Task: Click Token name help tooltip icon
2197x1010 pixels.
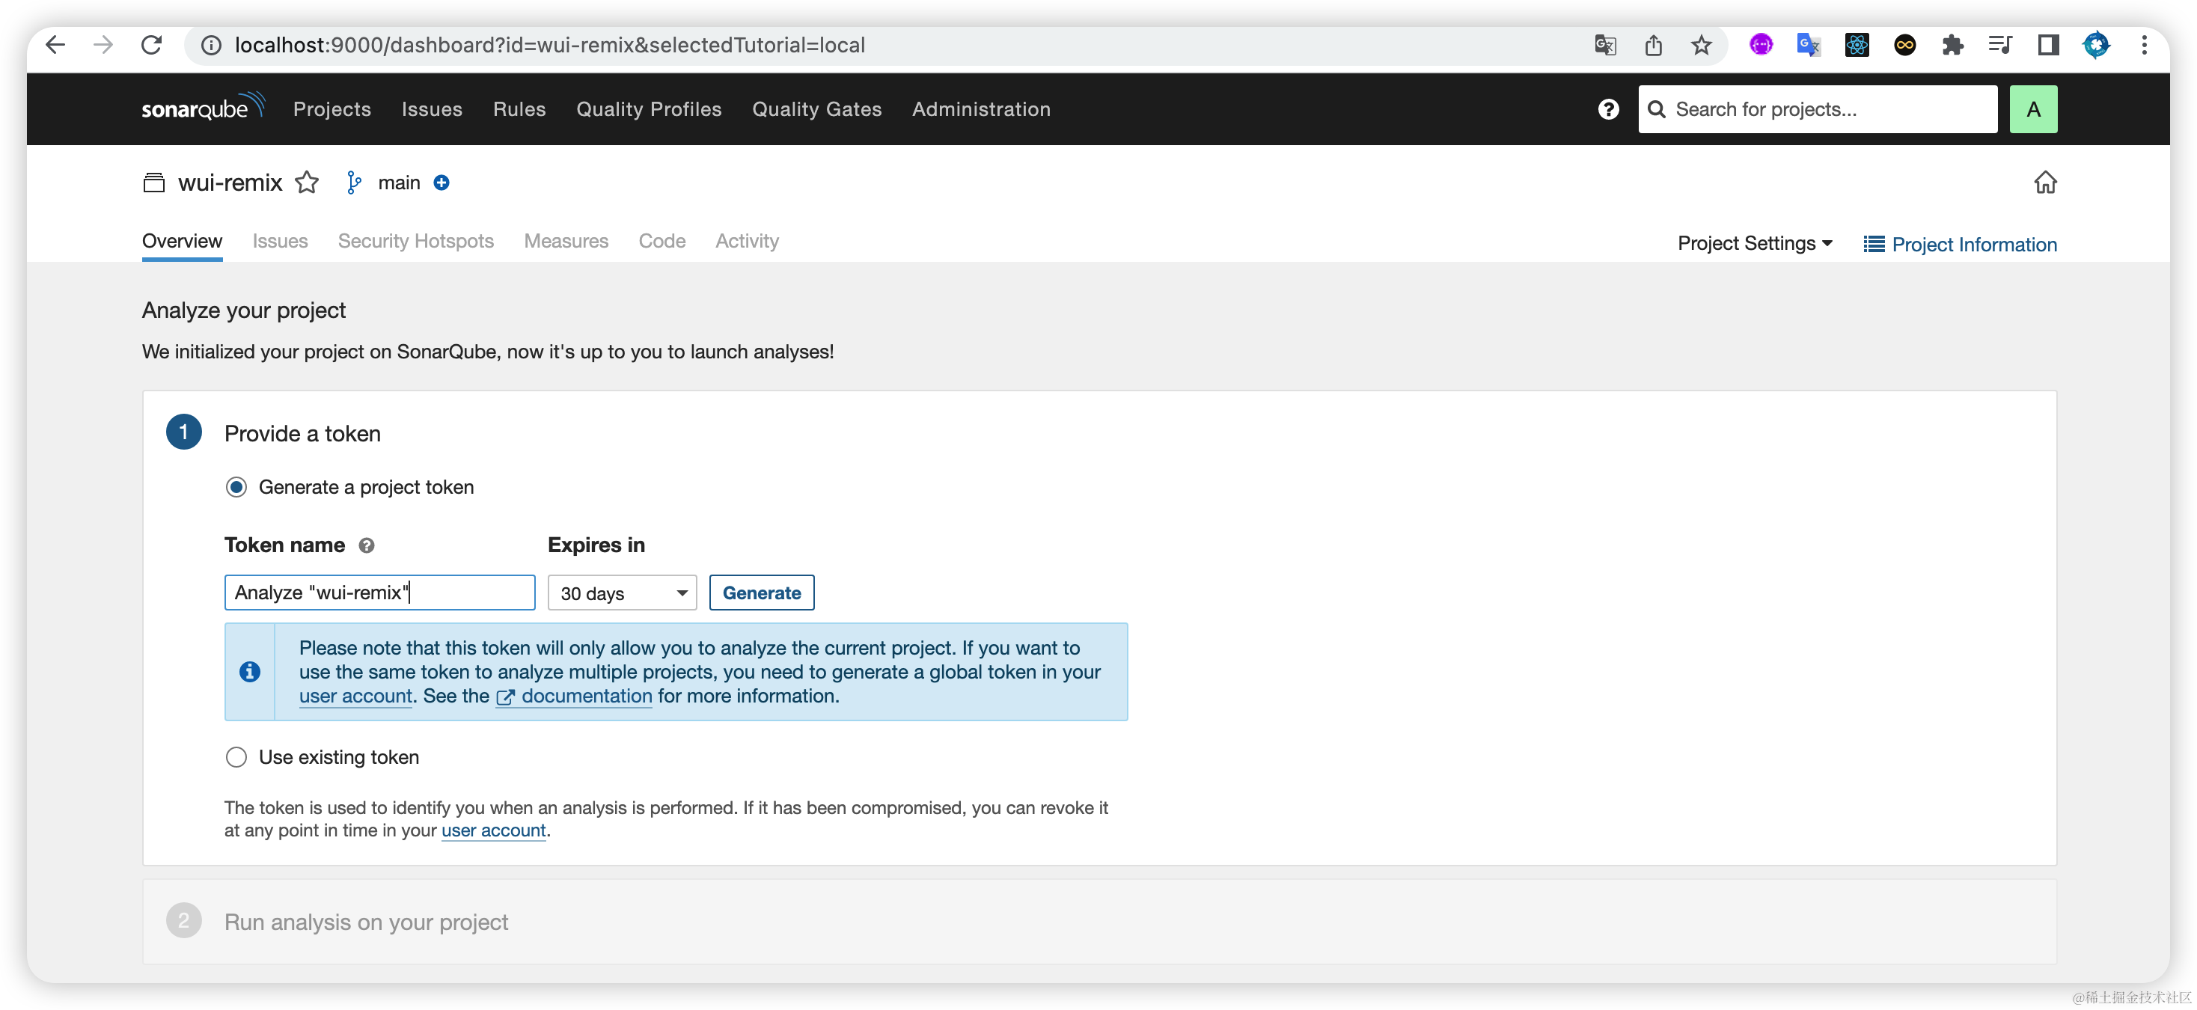Action: pos(367,546)
